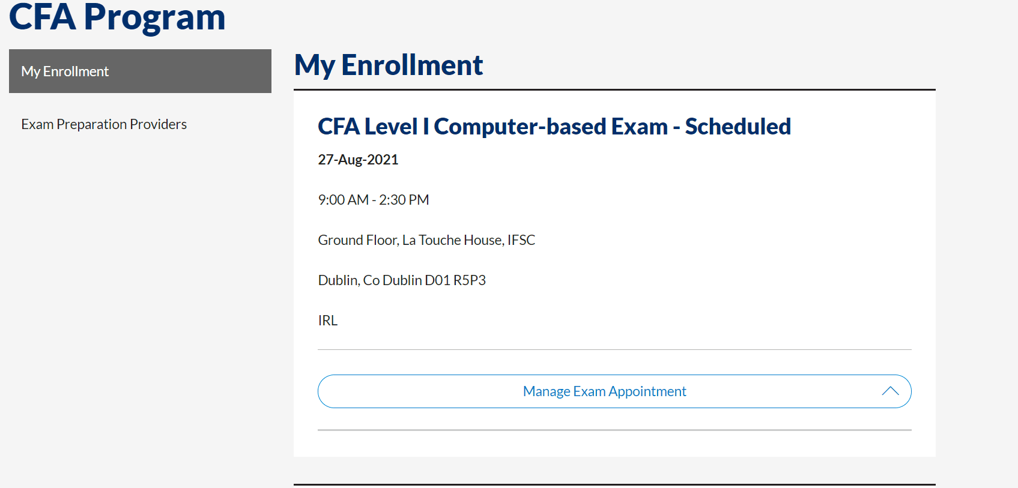
Task: Click the Ground Floor, La Touche House address
Action: (426, 240)
